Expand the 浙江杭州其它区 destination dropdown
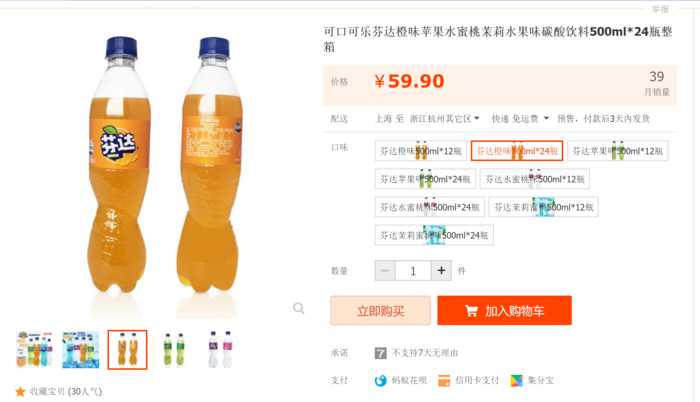 [445, 119]
